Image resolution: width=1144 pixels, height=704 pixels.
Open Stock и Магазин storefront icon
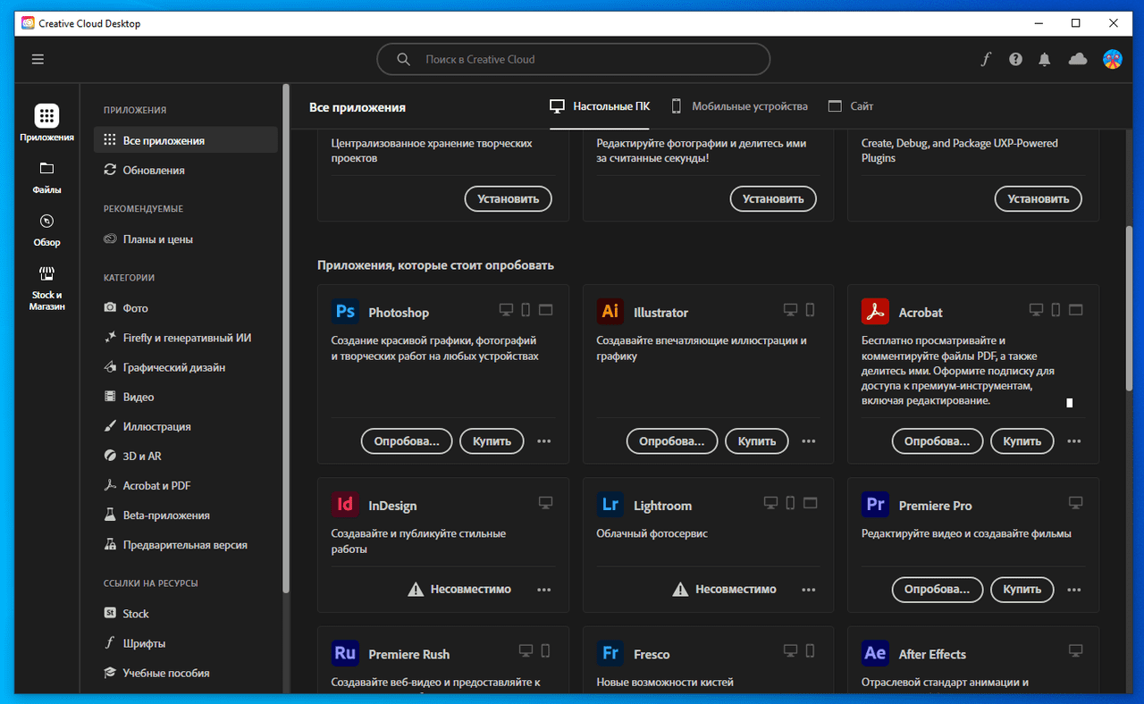(x=46, y=273)
